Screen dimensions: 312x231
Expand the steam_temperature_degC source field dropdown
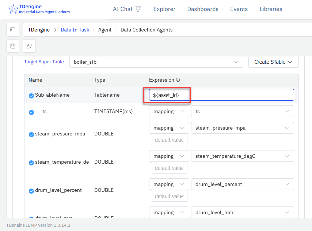tap(242, 156)
